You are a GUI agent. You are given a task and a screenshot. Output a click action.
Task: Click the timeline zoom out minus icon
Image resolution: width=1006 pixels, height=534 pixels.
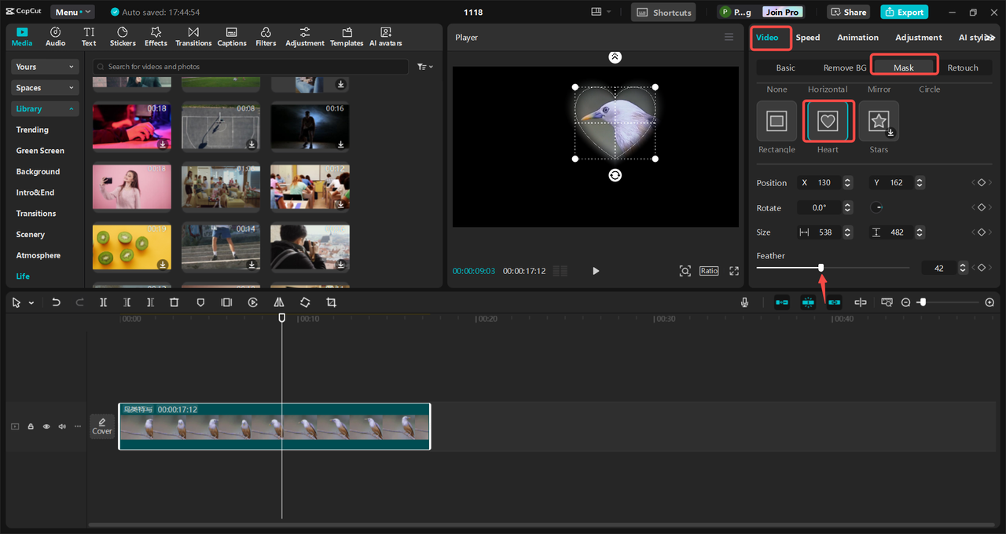tap(905, 302)
